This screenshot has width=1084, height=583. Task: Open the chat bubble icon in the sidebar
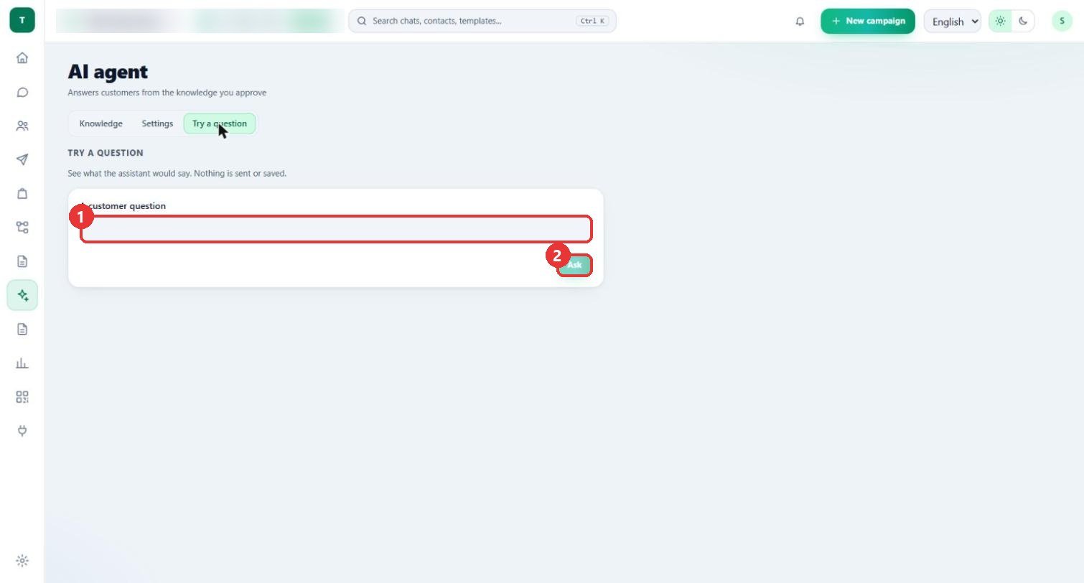(22, 92)
